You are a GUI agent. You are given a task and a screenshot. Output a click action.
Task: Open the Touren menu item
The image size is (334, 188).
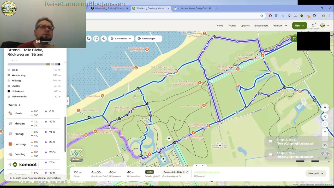(x=232, y=26)
